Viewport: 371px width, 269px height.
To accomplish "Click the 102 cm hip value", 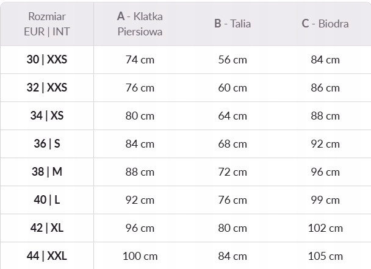I will click(325, 228).
